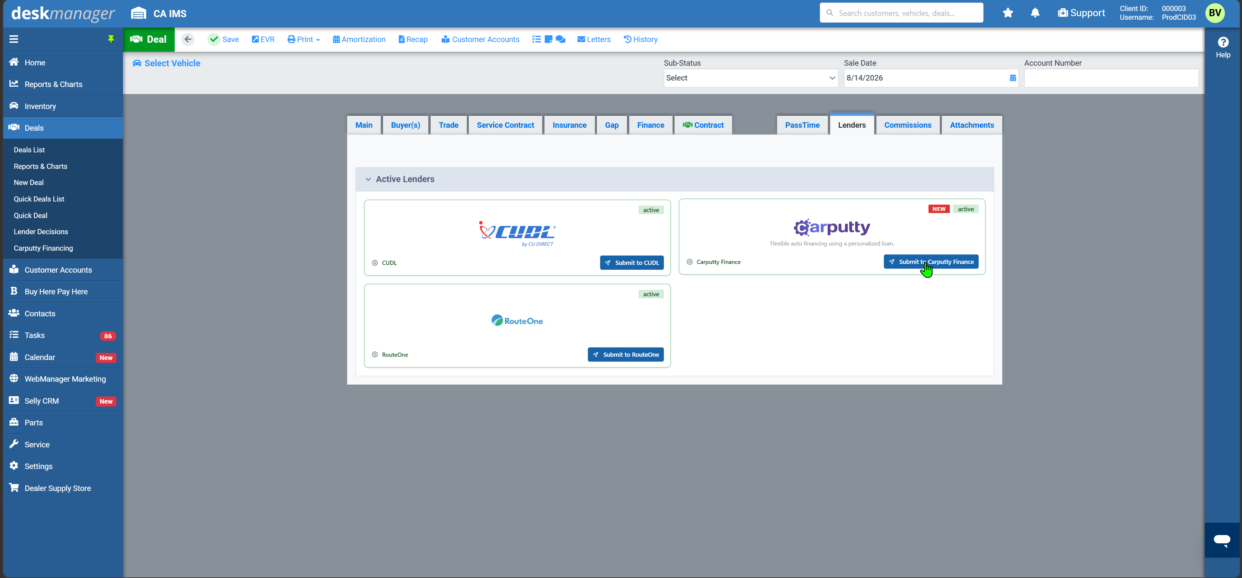Open the Calendar sidebar item
The width and height of the screenshot is (1242, 578).
(x=63, y=357)
